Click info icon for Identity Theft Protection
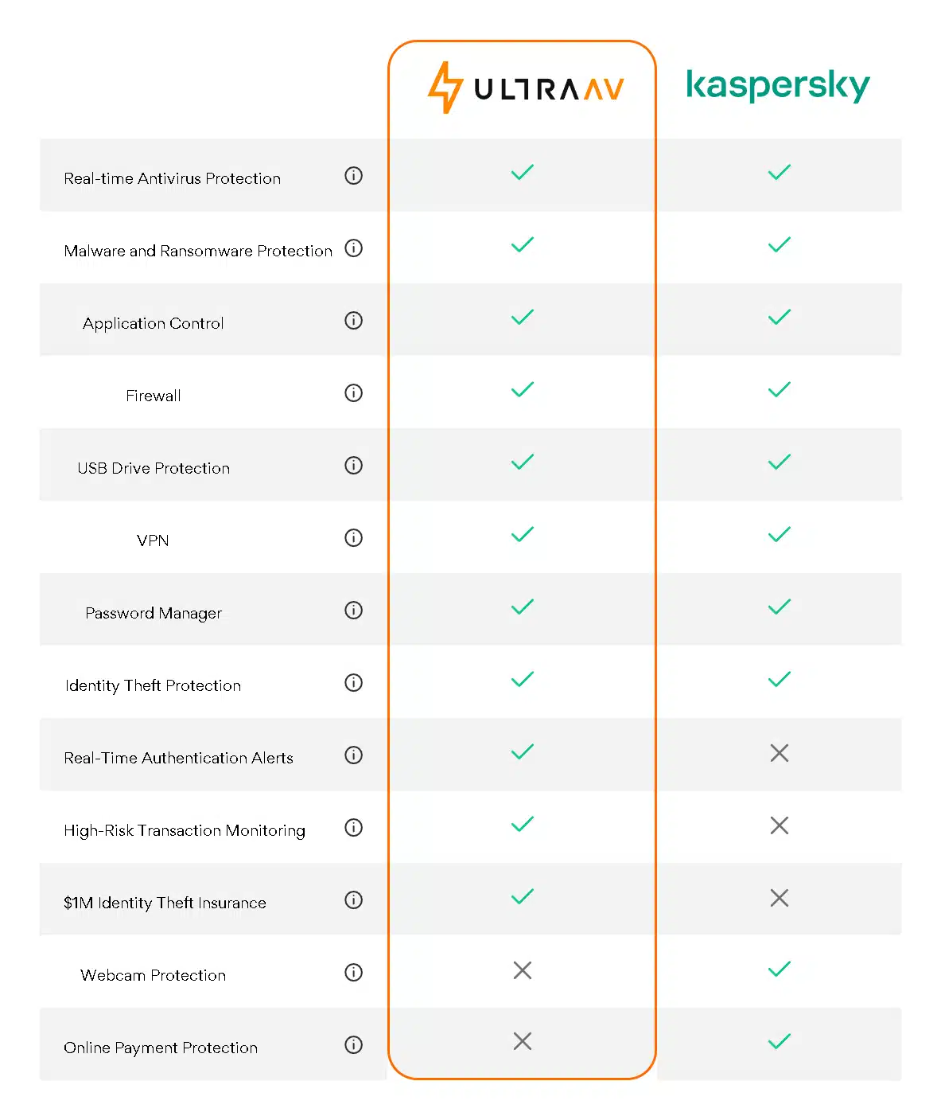 [354, 683]
